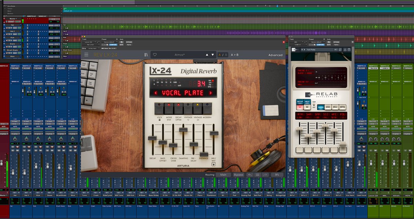Copy A to B with A > B button
This screenshot has height=219, width=414.
pyautogui.click(x=235, y=55)
